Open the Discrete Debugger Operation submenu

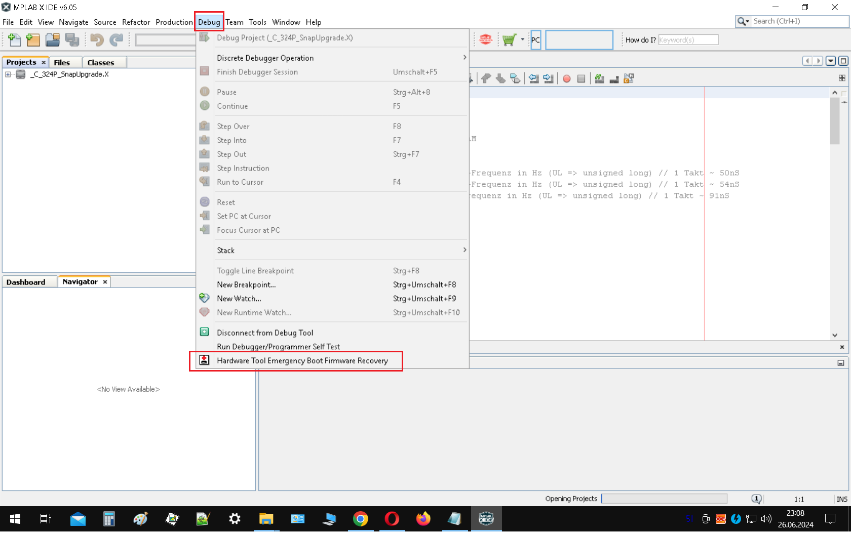tap(332, 58)
